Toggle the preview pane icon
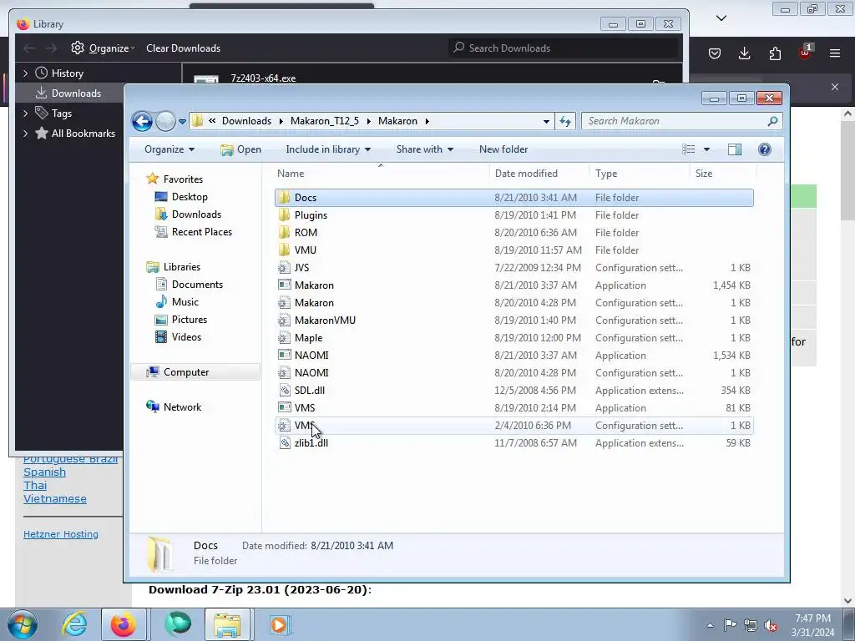855x641 pixels. [x=735, y=149]
